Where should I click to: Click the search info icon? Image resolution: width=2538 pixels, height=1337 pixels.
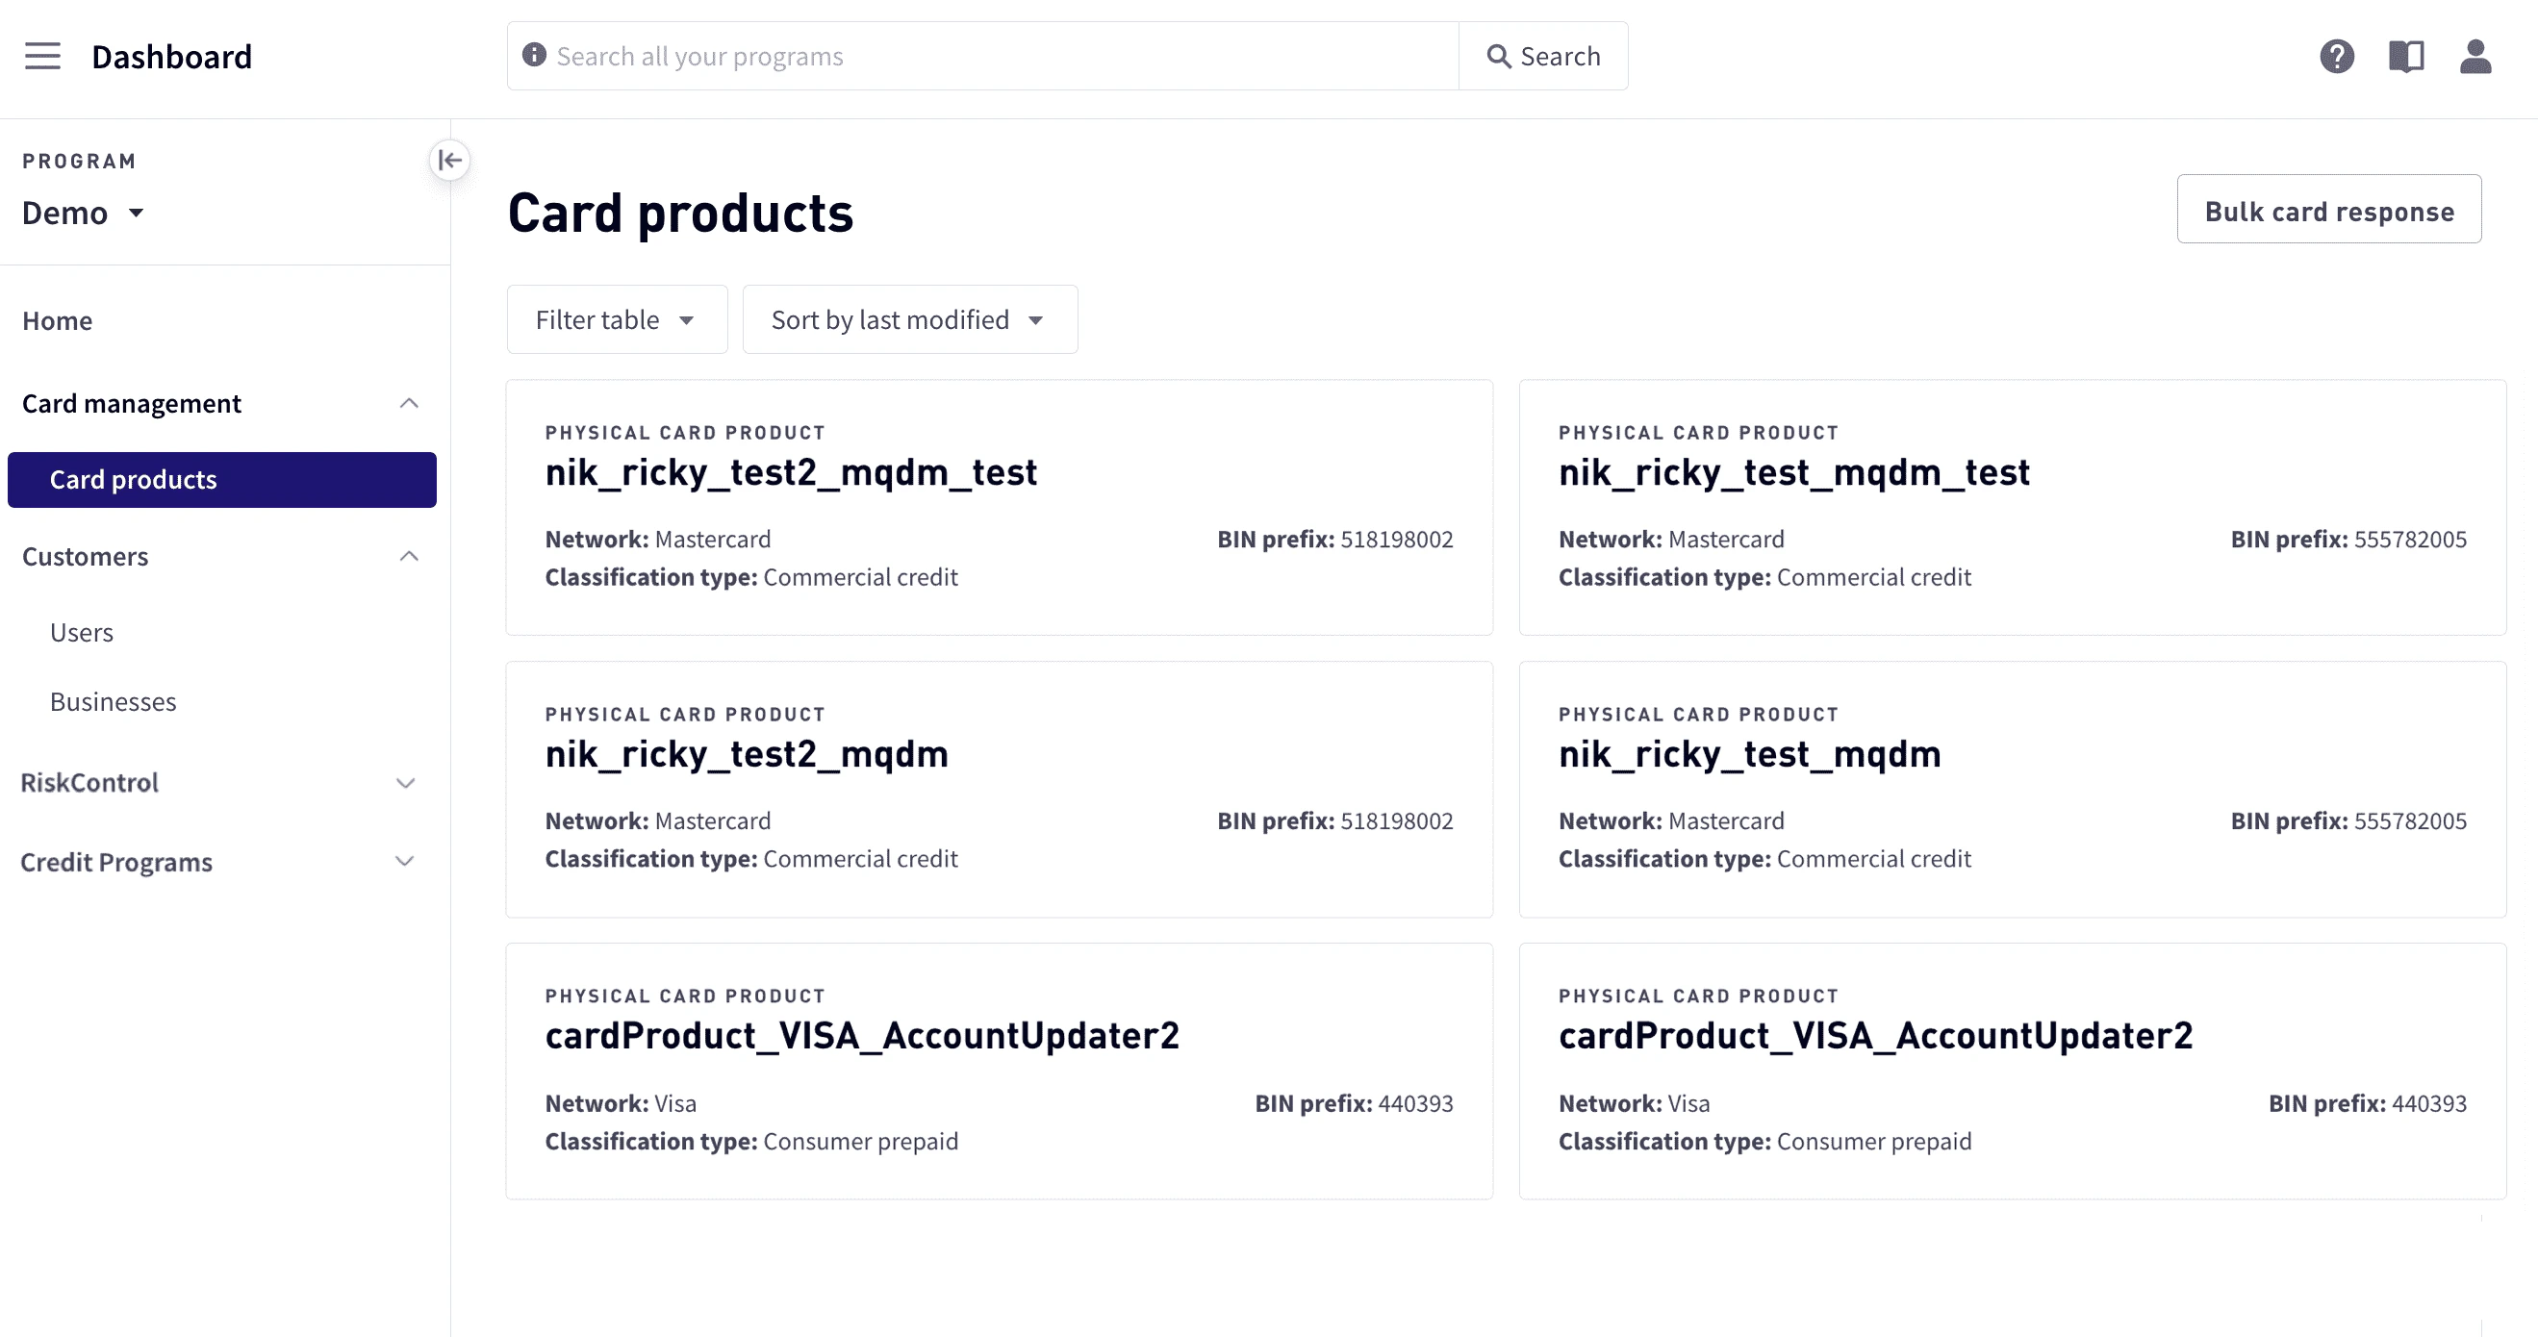(x=534, y=55)
